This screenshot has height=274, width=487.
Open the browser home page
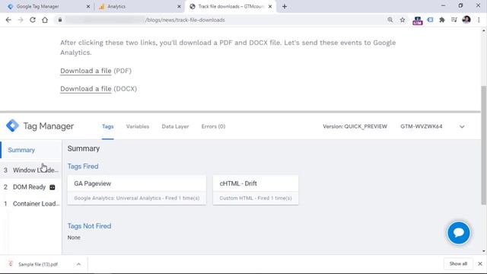pyautogui.click(x=45, y=20)
